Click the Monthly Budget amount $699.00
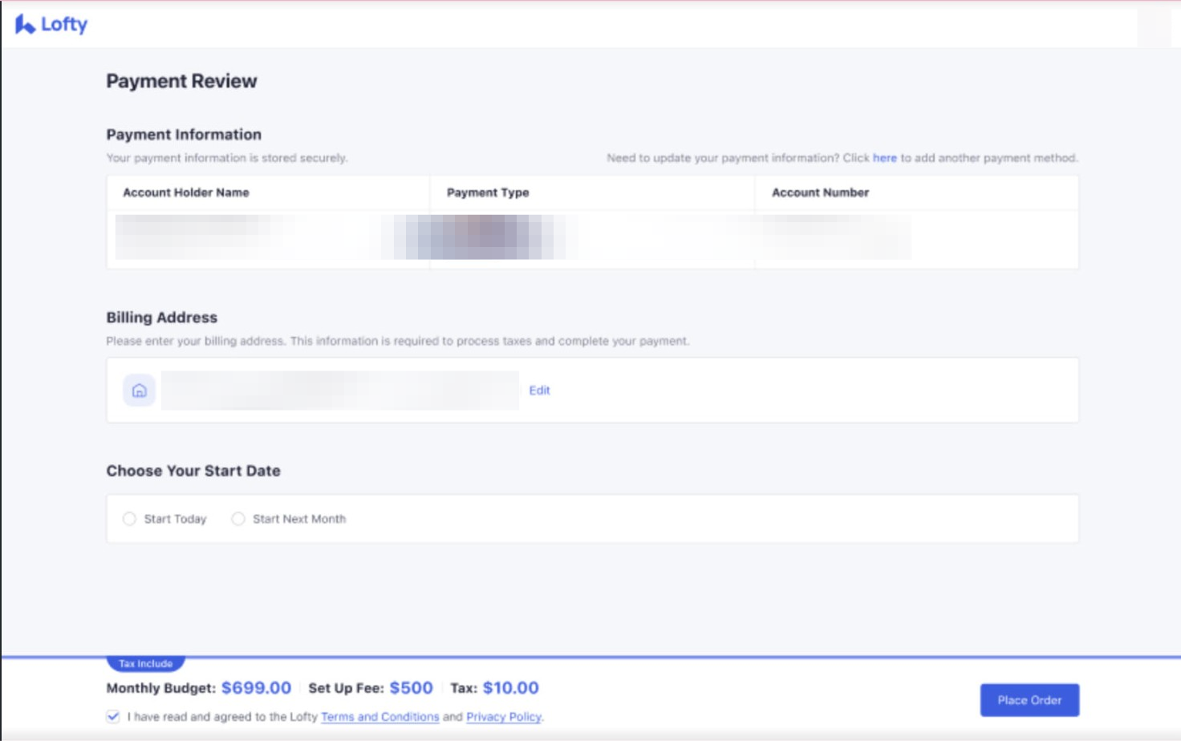Viewport: 1181px width, 741px height. [x=256, y=688]
